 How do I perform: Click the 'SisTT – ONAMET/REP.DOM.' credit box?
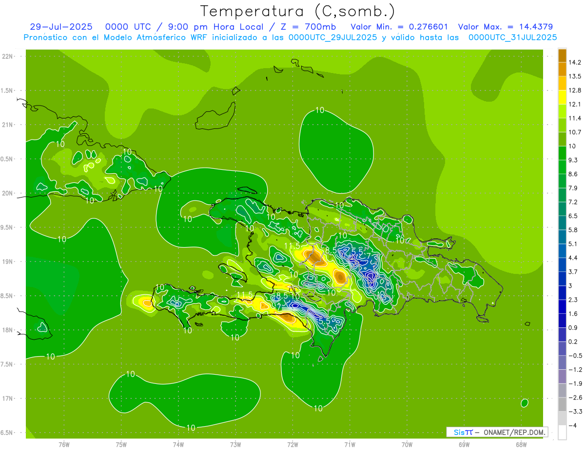[x=497, y=432]
